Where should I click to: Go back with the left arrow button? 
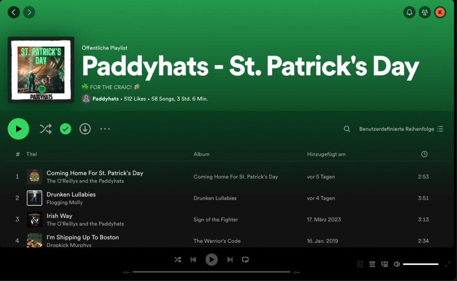(14, 12)
